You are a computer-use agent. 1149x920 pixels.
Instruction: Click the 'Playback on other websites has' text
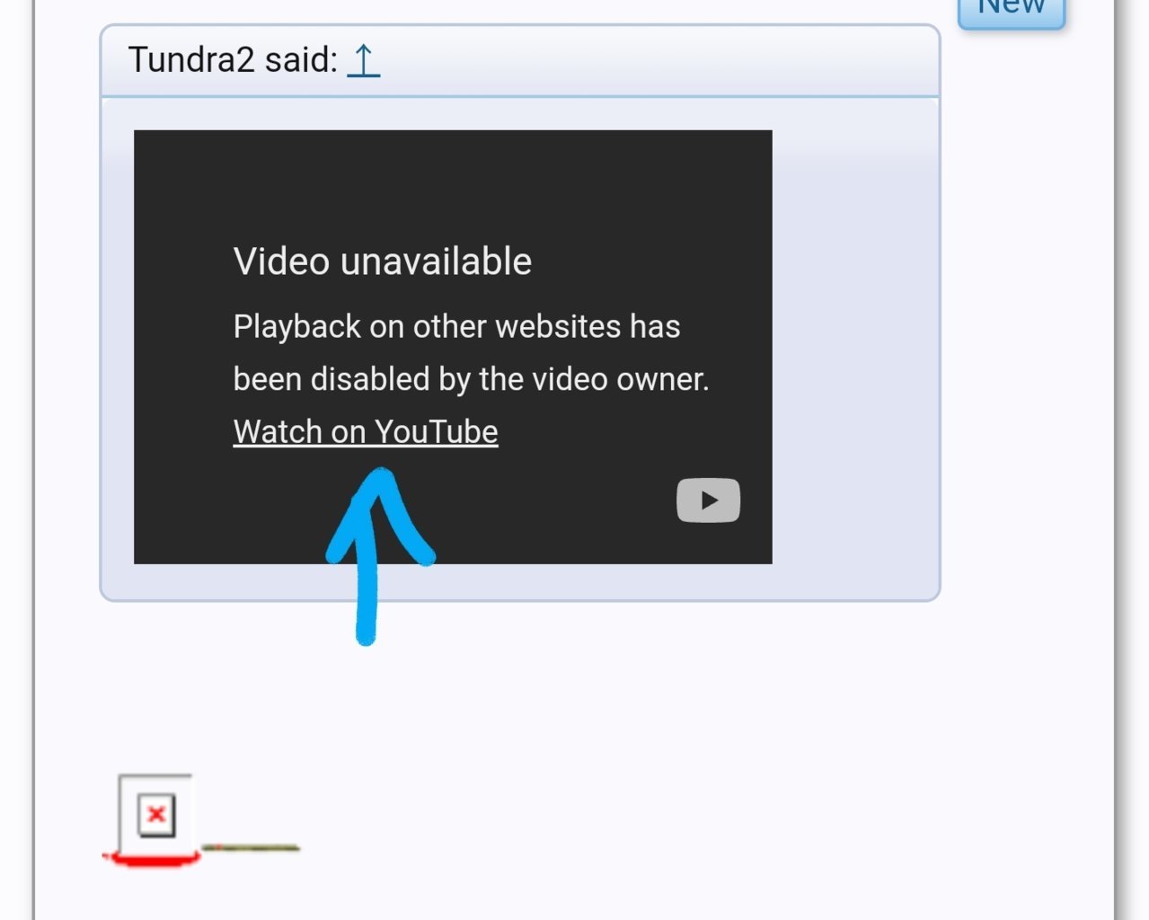456,326
